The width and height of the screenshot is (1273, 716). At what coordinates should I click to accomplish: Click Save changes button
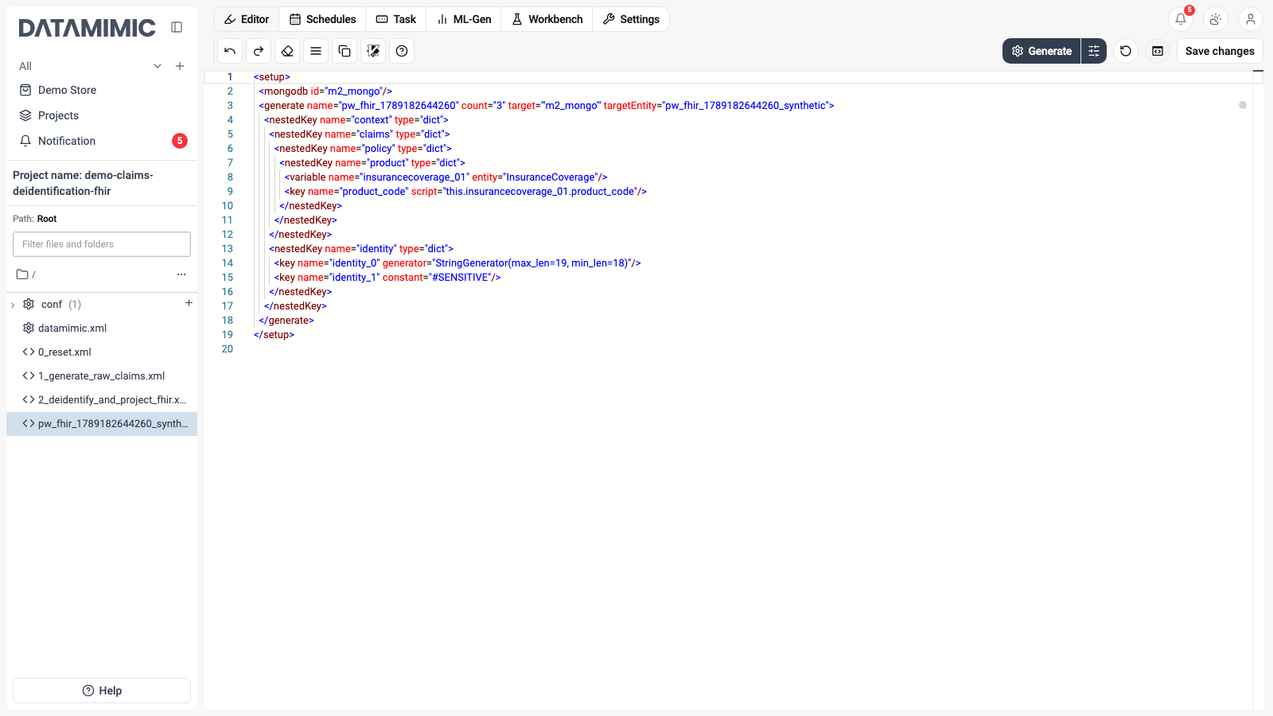pyautogui.click(x=1220, y=51)
